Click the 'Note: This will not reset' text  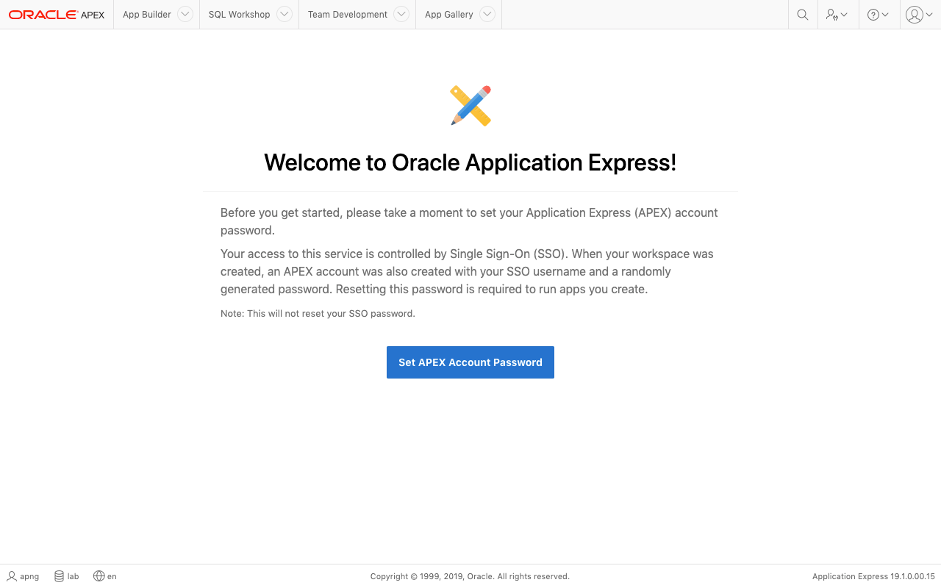tap(318, 314)
